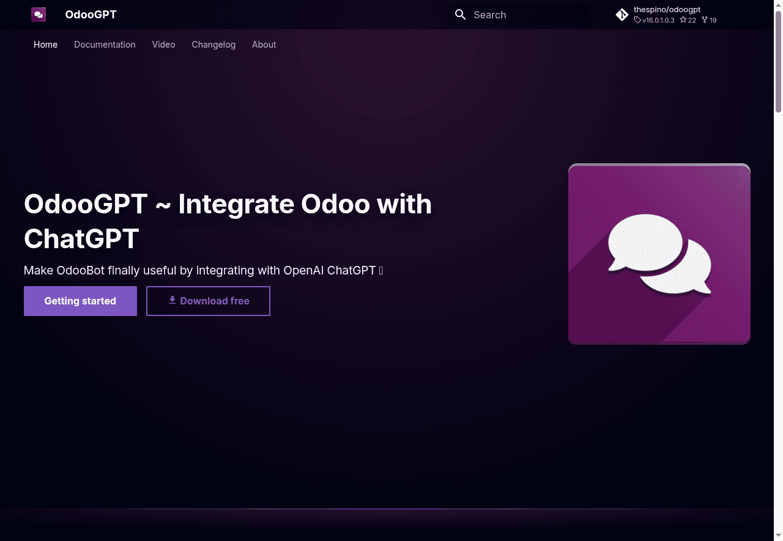Select the Home navigation item
Image resolution: width=783 pixels, height=541 pixels.
[x=45, y=44]
